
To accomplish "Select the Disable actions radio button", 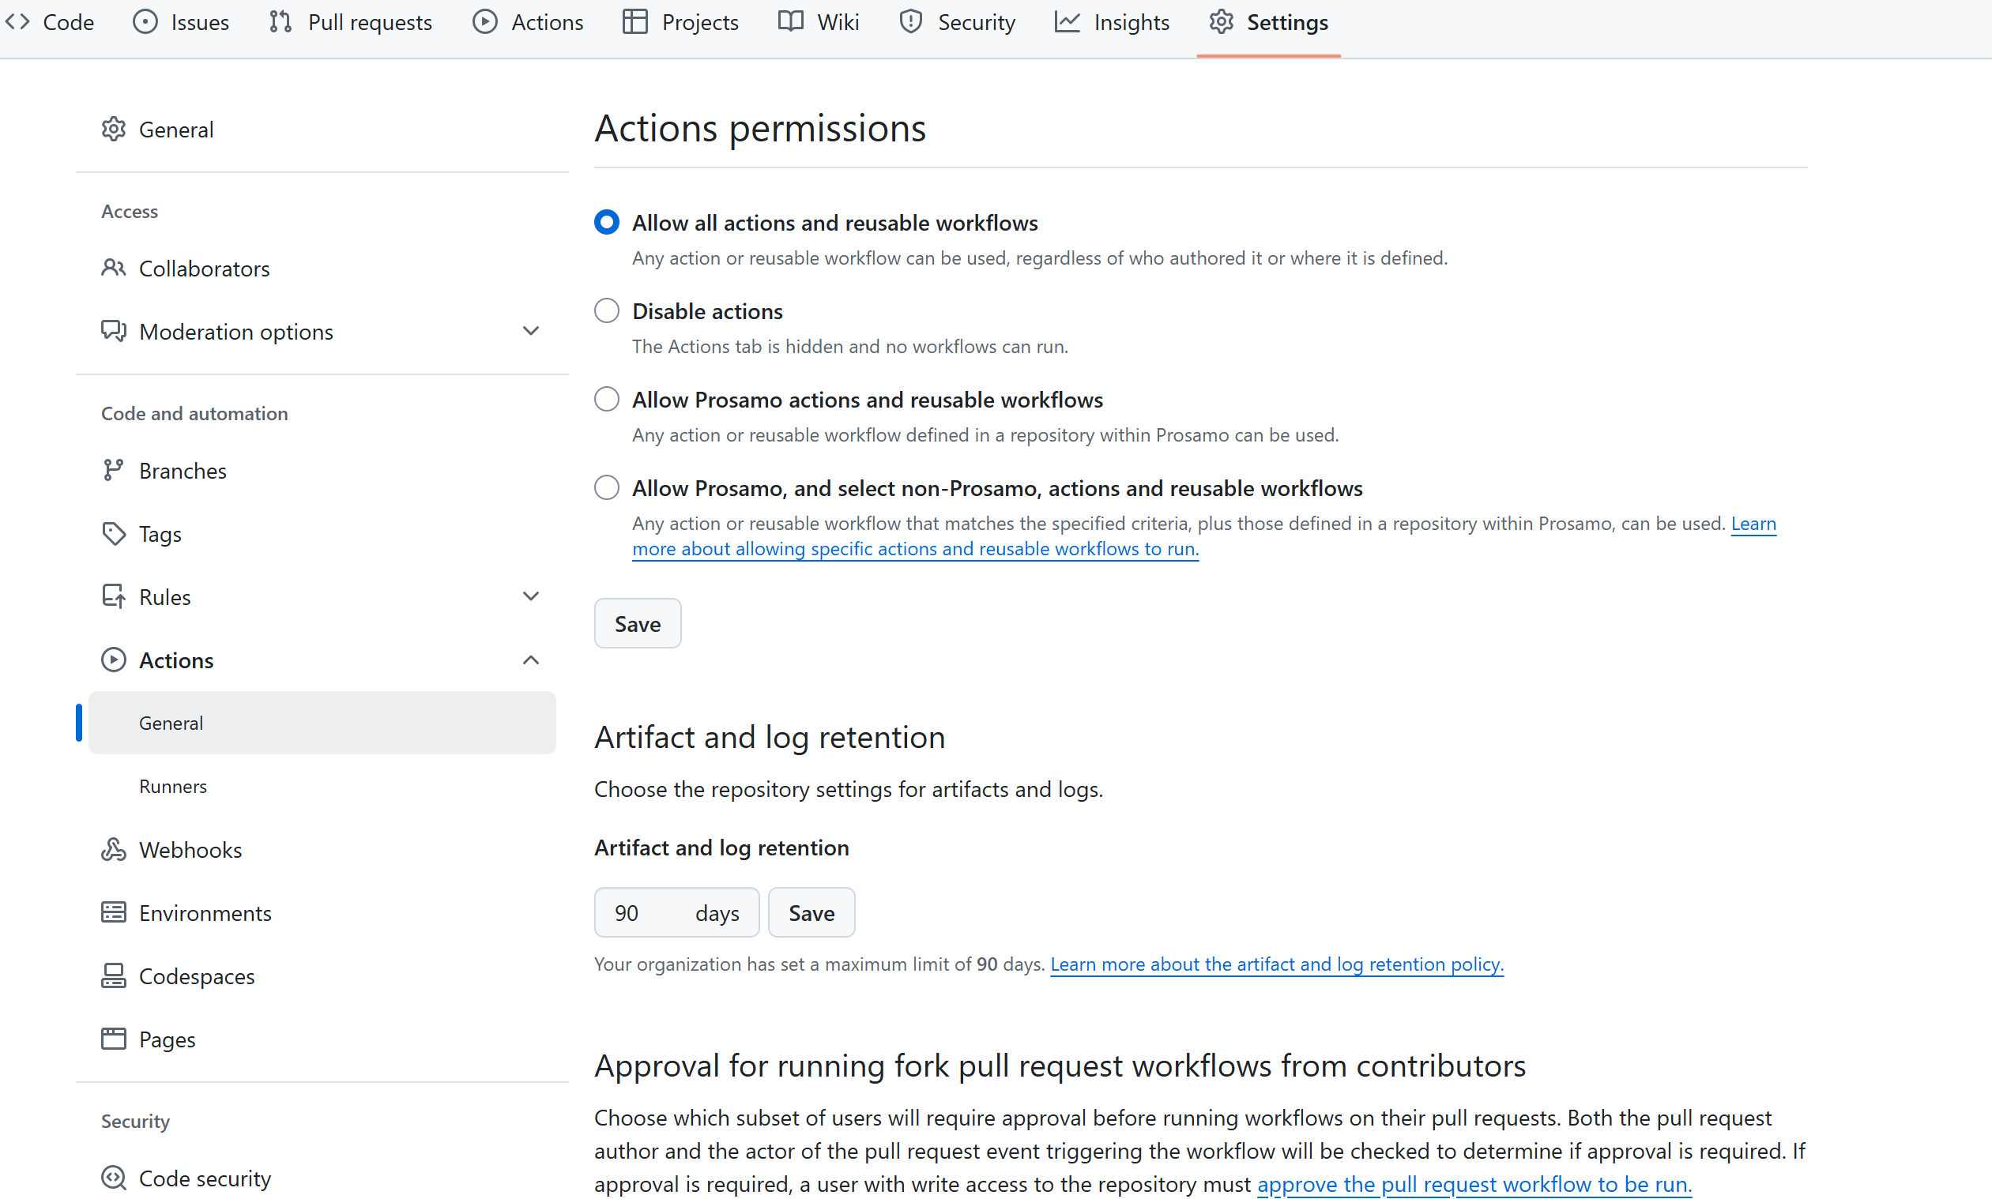I will (x=606, y=310).
